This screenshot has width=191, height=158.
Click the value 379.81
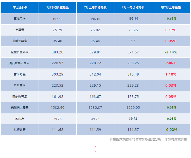(95, 52)
